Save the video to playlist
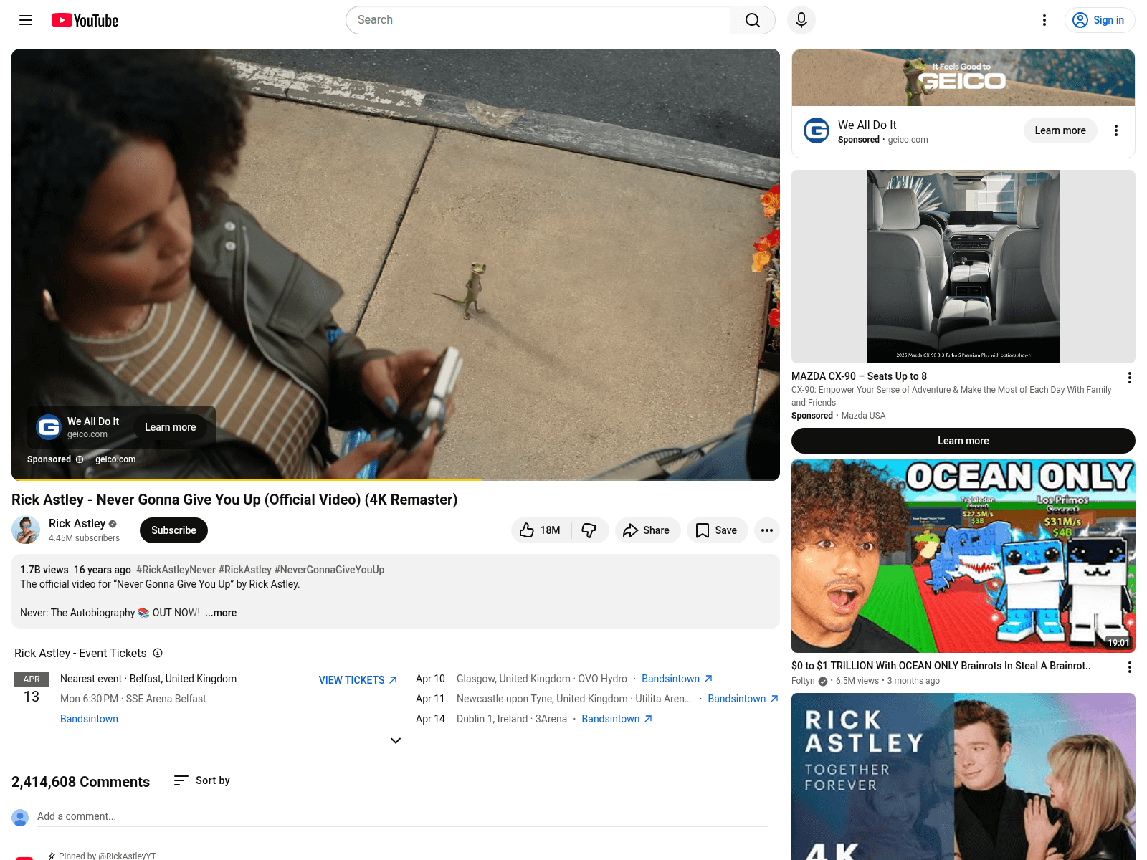 (x=717, y=530)
